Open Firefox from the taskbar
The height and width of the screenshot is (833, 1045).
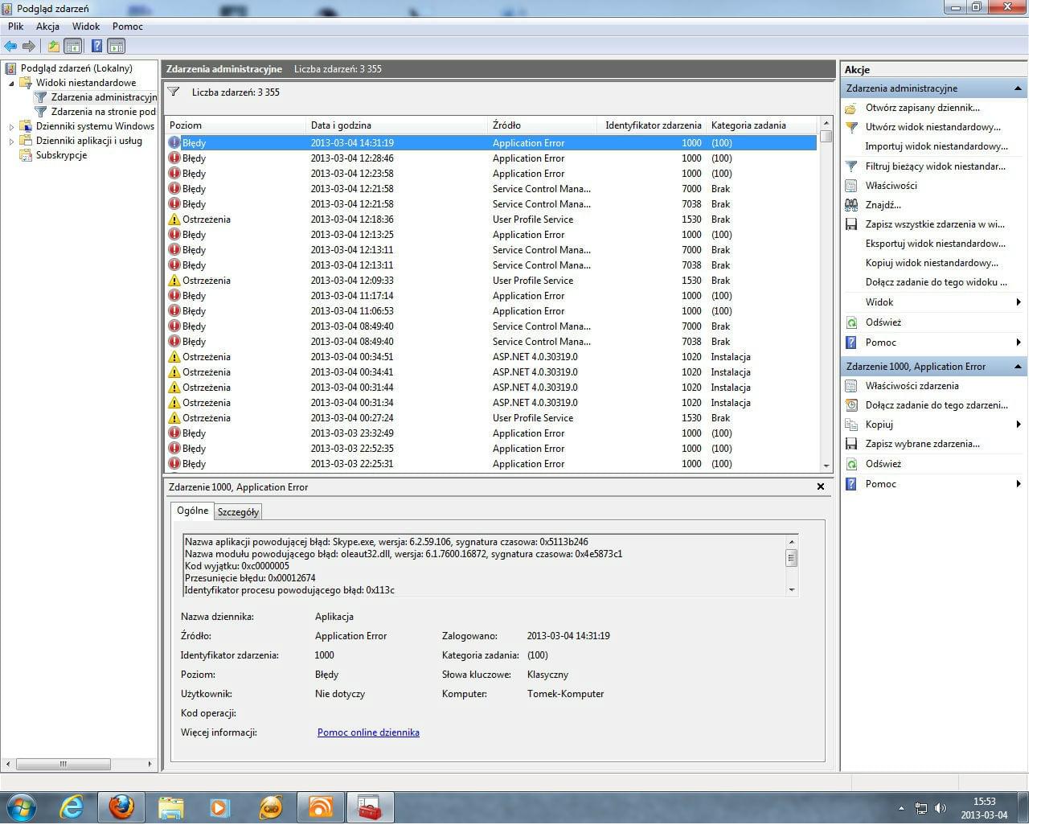pos(121,806)
